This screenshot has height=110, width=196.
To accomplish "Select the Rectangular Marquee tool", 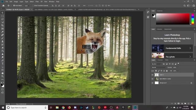I will [2, 16].
